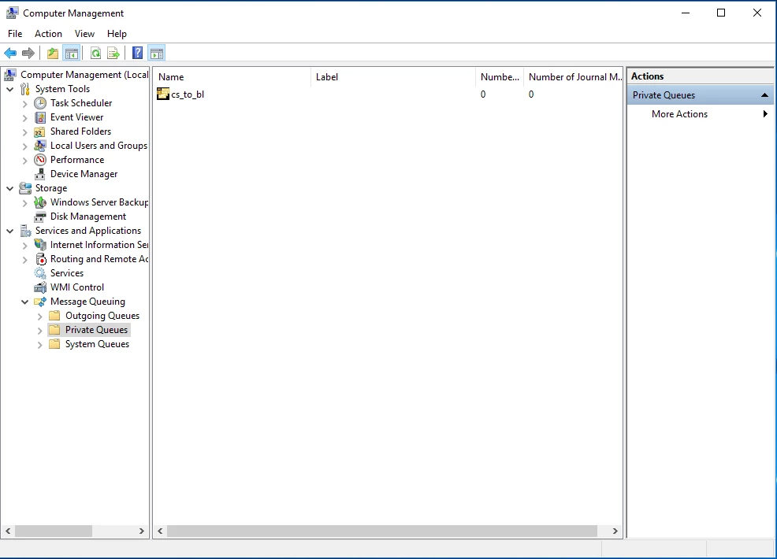
Task: Select System Queues folder in tree
Action: tap(97, 344)
